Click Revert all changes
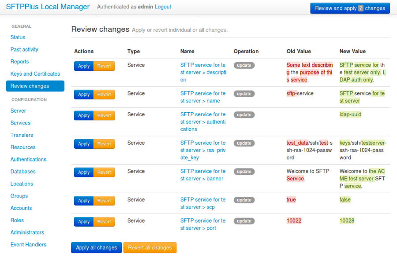The height and width of the screenshot is (257, 397). (150, 247)
